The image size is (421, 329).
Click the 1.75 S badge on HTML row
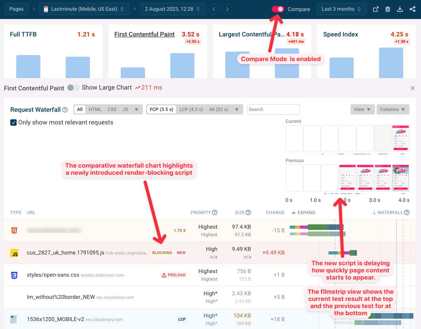pyautogui.click(x=180, y=231)
